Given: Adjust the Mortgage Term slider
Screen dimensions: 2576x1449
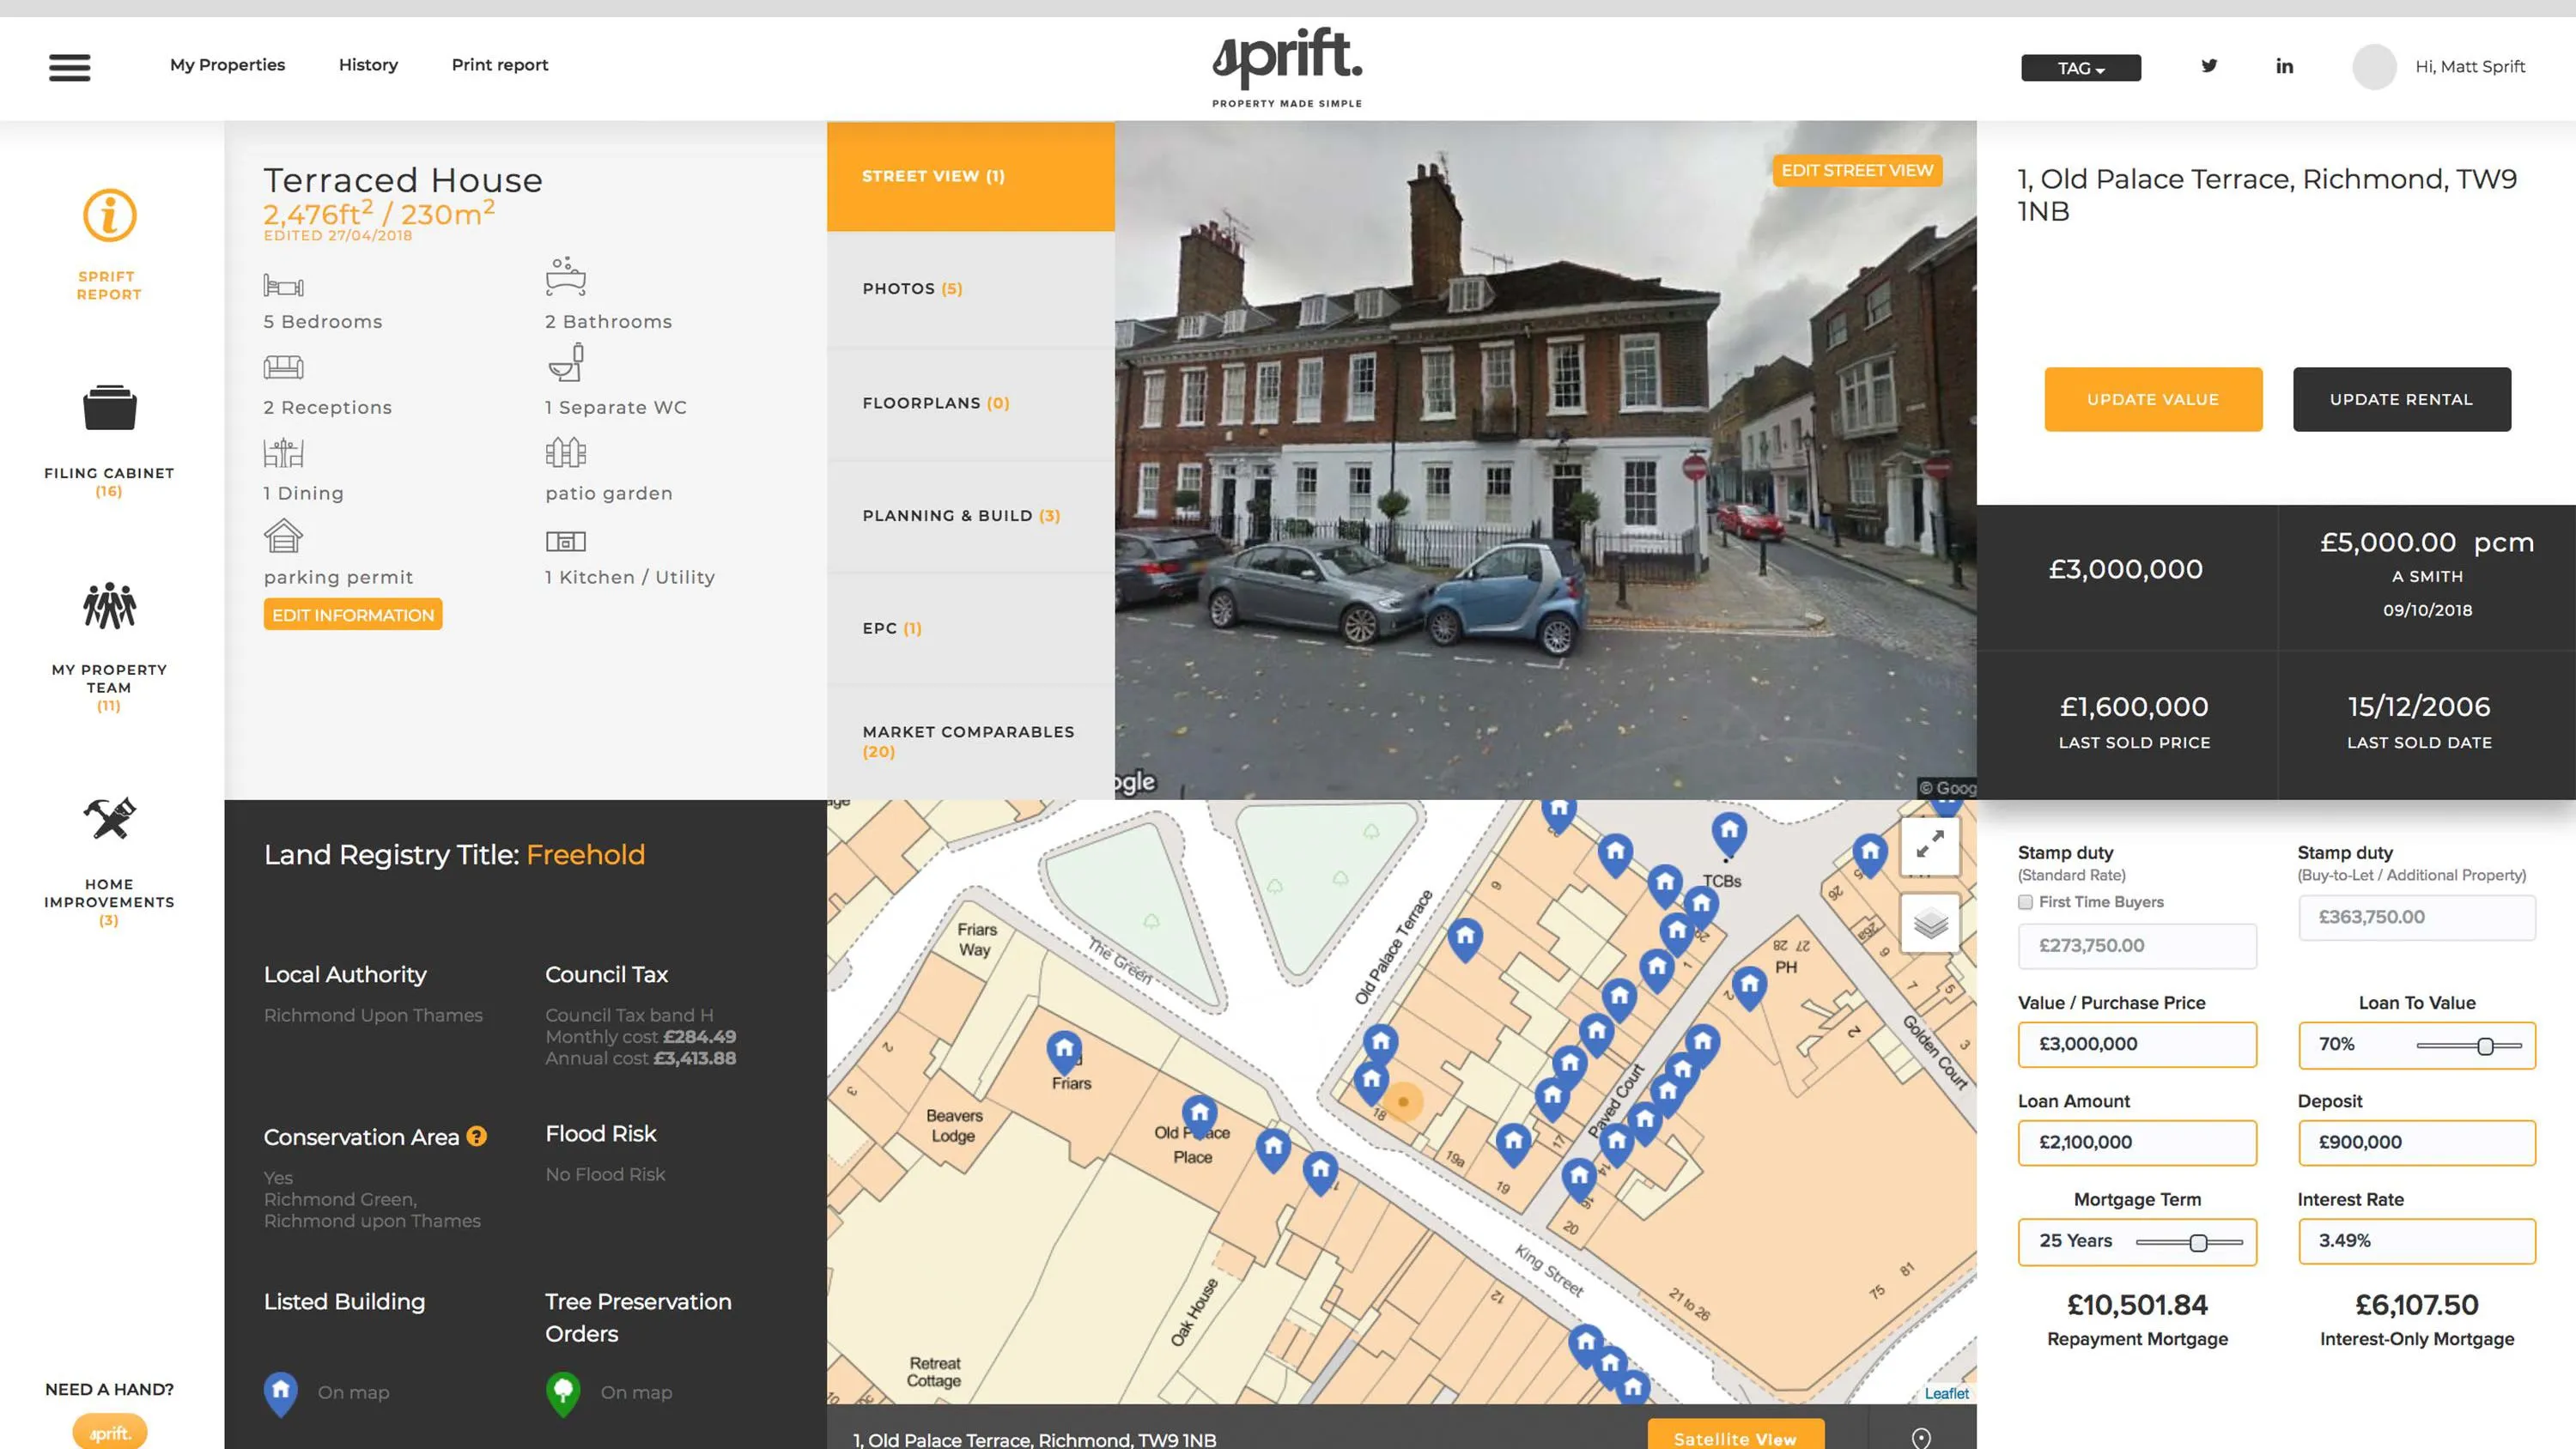Looking at the screenshot, I should (2198, 1243).
